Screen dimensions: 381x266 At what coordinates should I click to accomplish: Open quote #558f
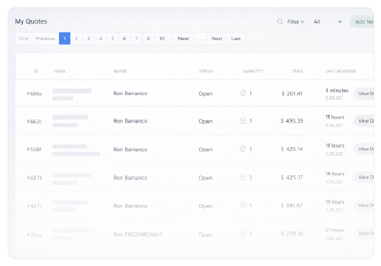coord(34,149)
